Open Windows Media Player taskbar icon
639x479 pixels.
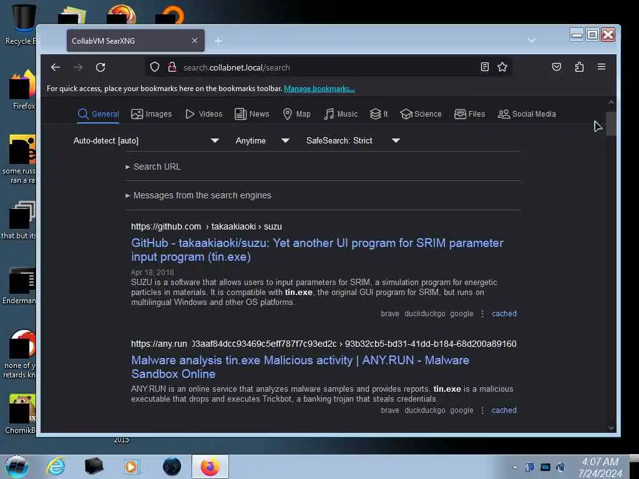tap(131, 467)
